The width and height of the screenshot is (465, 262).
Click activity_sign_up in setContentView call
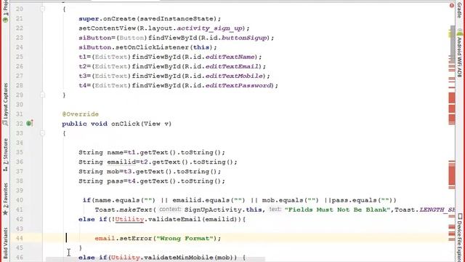(210, 28)
